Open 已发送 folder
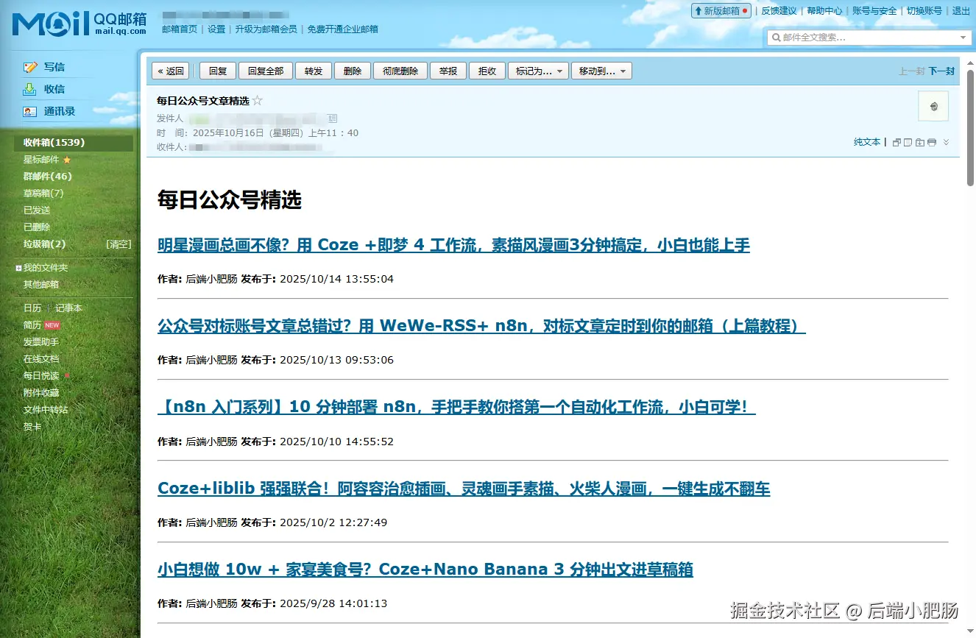This screenshot has width=976, height=638. pos(37,210)
